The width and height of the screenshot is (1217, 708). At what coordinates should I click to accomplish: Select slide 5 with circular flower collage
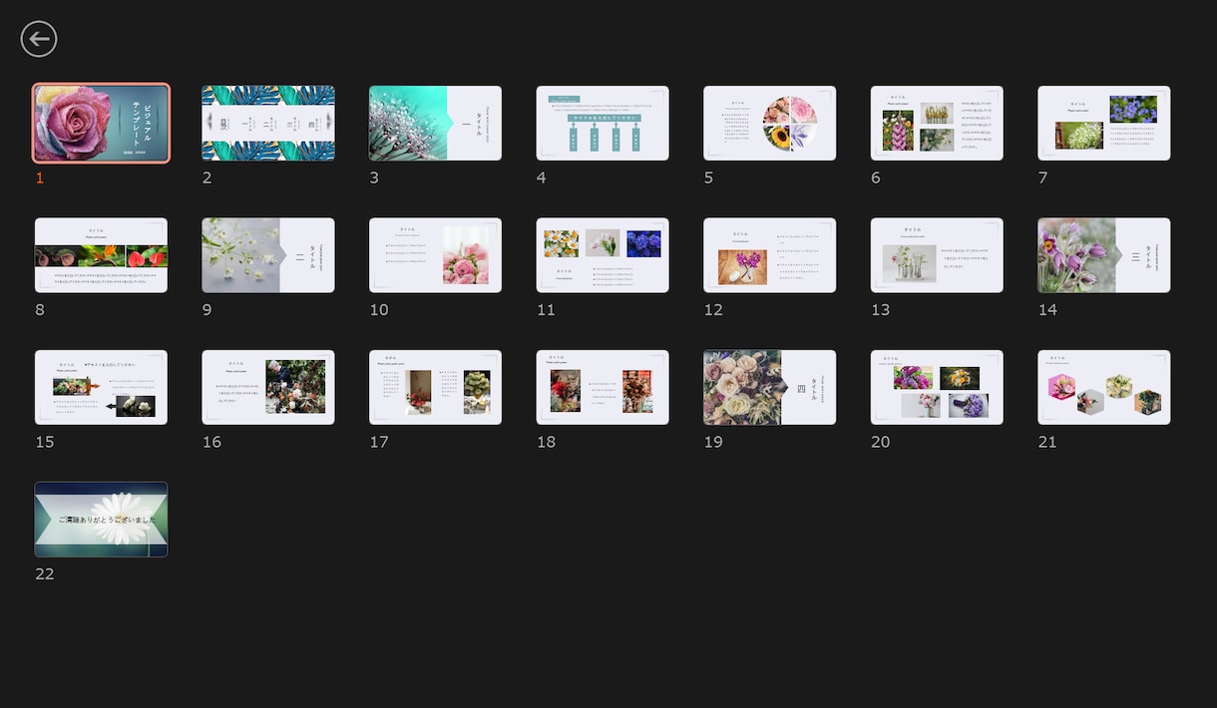click(769, 123)
